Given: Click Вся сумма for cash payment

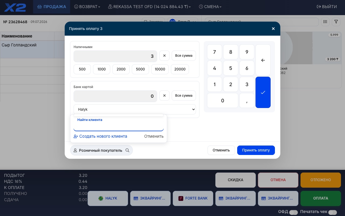Looking at the screenshot, I should coord(184,56).
